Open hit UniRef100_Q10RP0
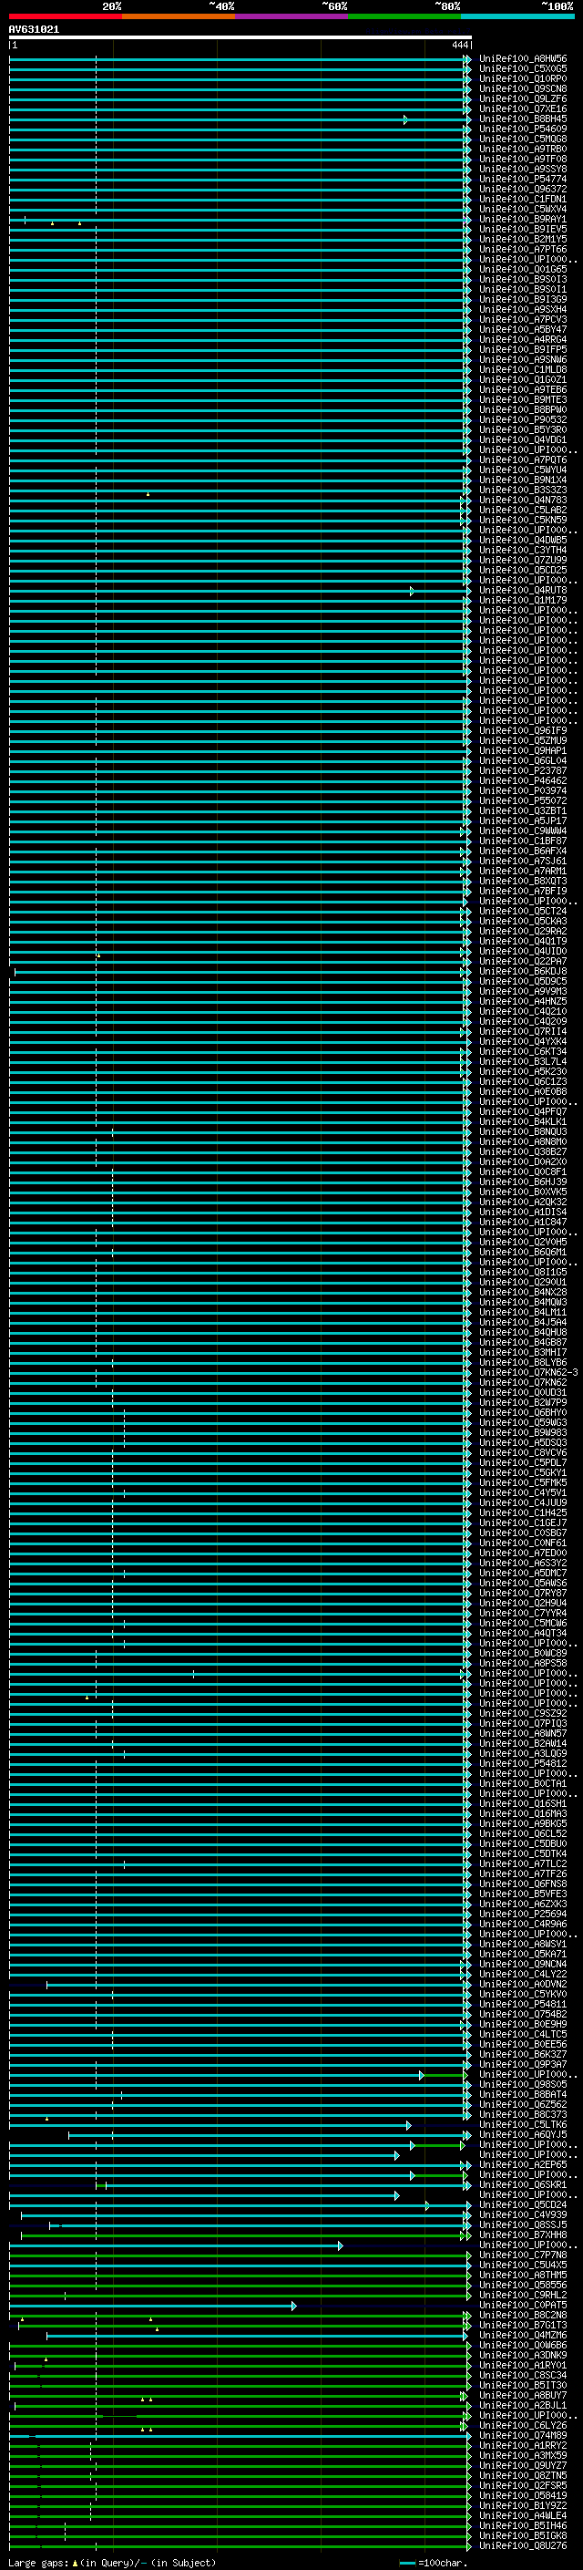Image resolution: width=583 pixels, height=2570 pixels. pyautogui.click(x=522, y=78)
